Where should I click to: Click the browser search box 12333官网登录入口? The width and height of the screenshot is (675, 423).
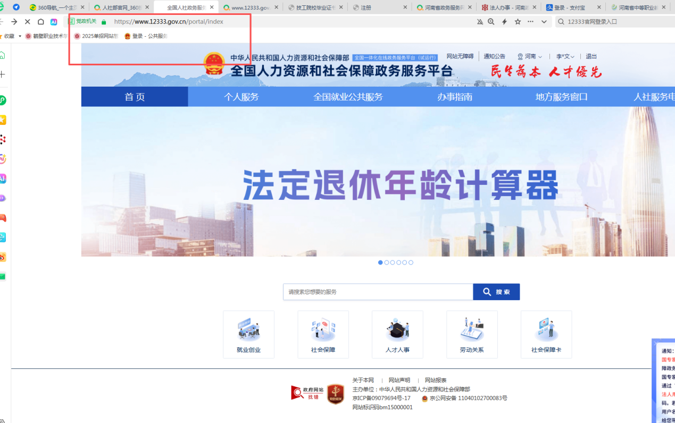(x=614, y=22)
